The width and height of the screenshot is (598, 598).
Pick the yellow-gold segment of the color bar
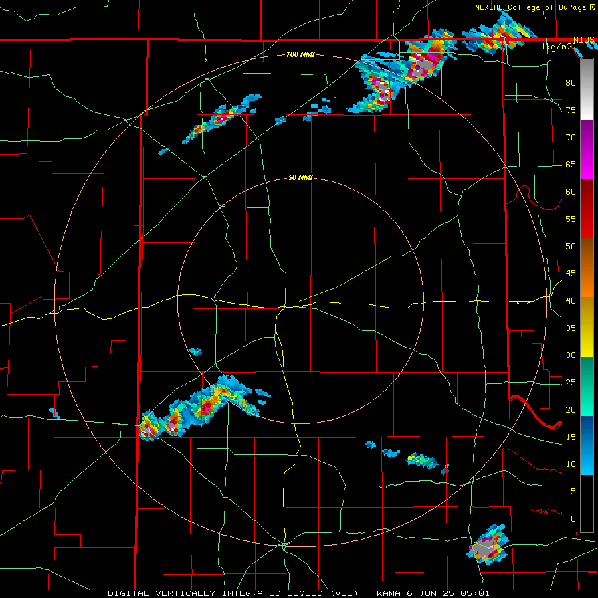pyautogui.click(x=587, y=327)
